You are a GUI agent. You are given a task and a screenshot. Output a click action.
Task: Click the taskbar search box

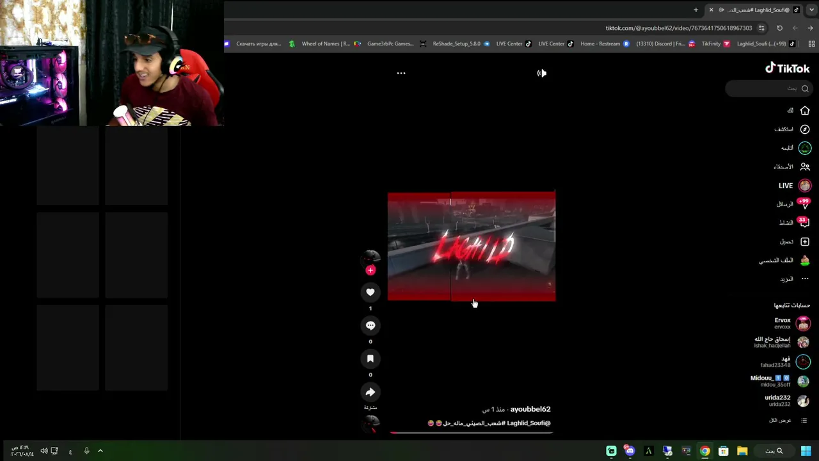click(x=775, y=451)
